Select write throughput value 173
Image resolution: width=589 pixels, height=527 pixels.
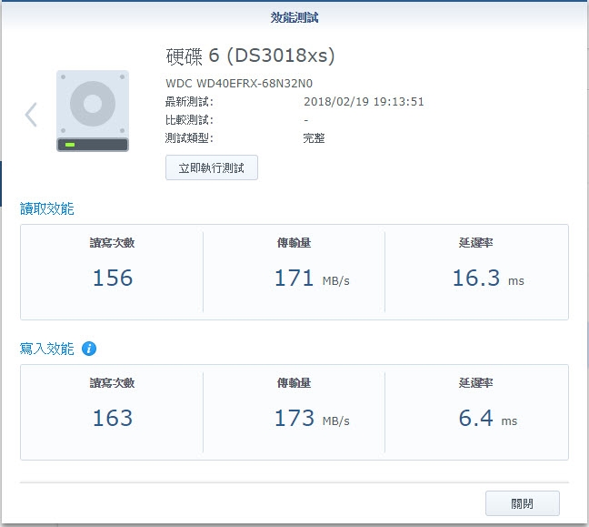tap(294, 418)
